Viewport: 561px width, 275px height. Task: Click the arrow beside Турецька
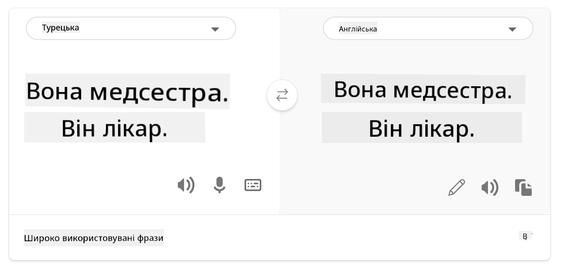tap(215, 29)
